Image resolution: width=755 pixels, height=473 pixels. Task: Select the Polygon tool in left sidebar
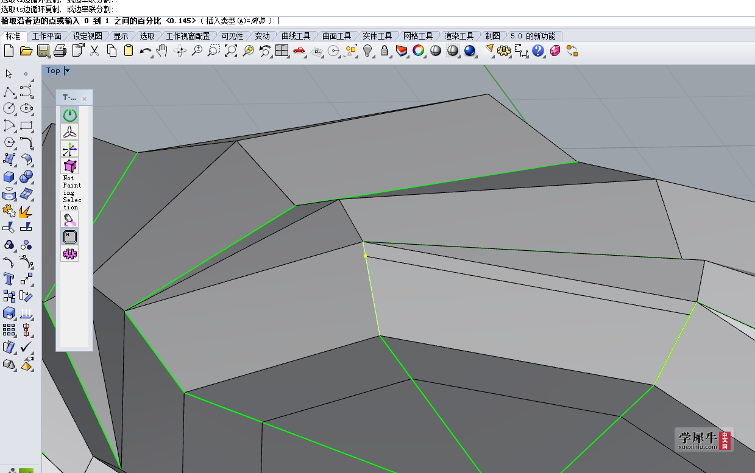tap(9, 142)
